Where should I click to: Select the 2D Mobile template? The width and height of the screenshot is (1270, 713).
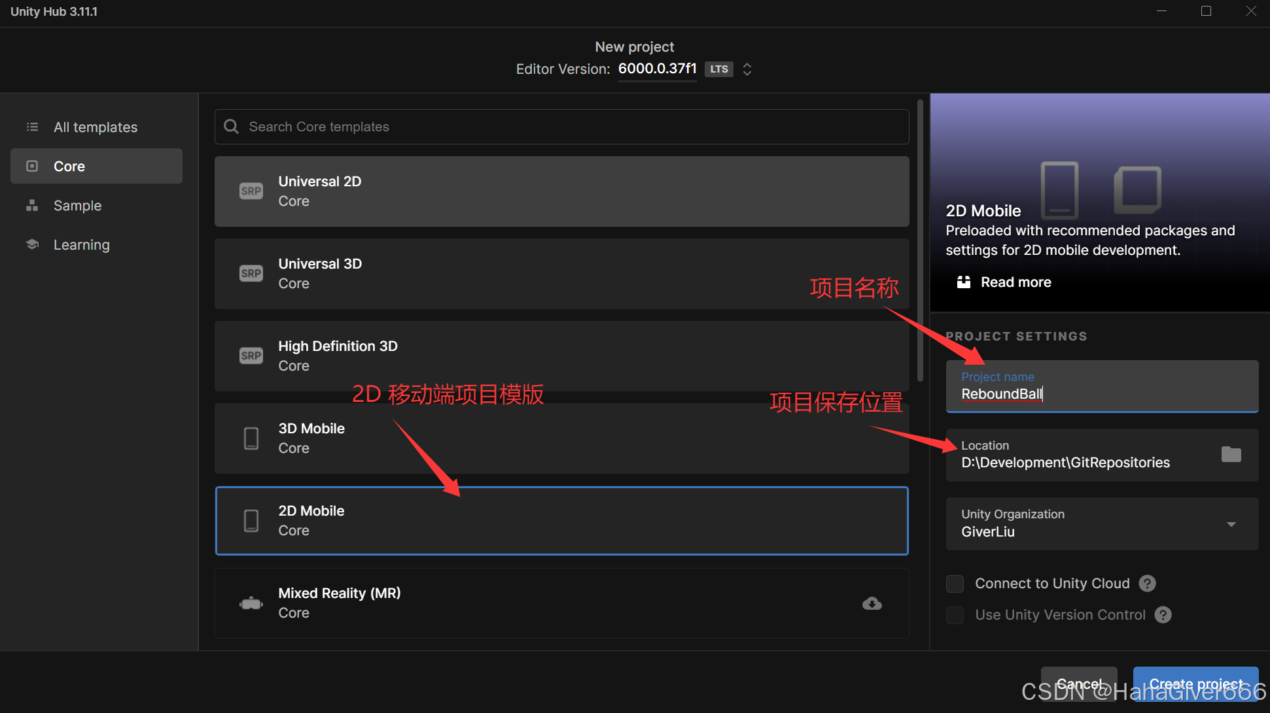click(x=561, y=521)
